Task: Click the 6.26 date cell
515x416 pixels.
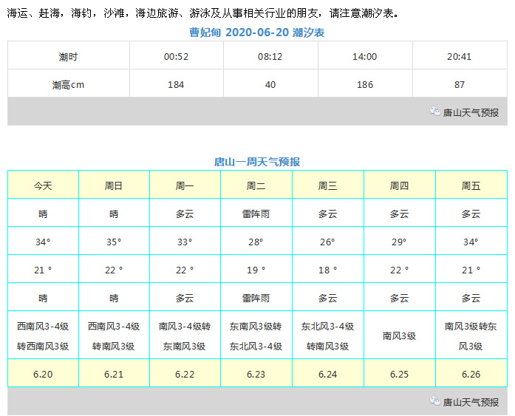Action: click(x=471, y=374)
